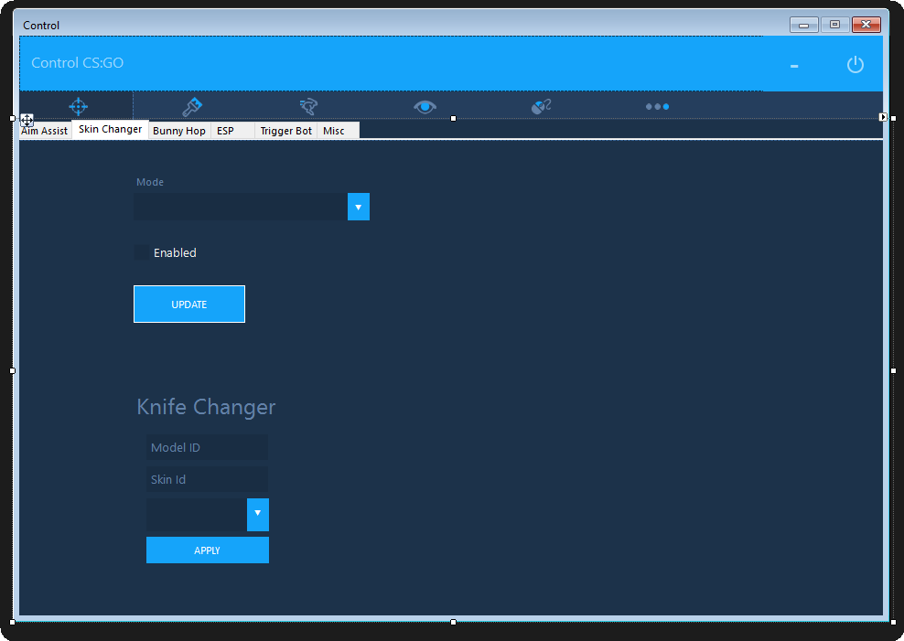The width and height of the screenshot is (904, 641).
Task: Toggle the Enabled checkbox
Action: [x=141, y=252]
